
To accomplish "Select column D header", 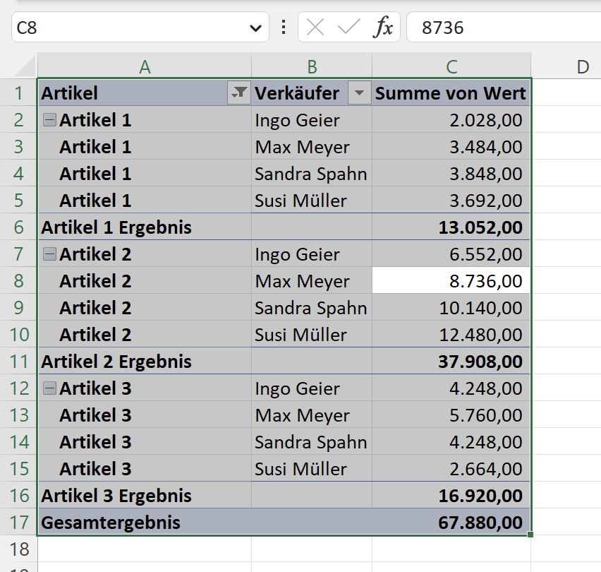I will click(566, 66).
